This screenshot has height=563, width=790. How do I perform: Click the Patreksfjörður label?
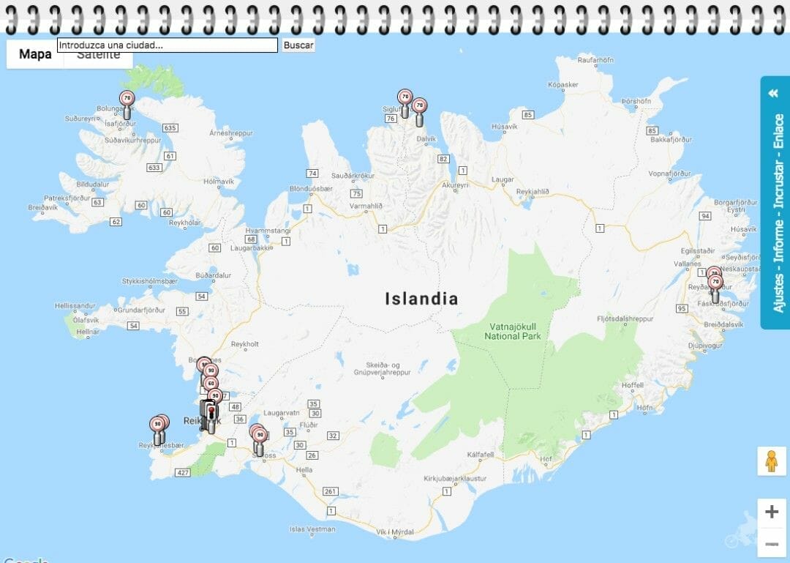tap(67, 198)
